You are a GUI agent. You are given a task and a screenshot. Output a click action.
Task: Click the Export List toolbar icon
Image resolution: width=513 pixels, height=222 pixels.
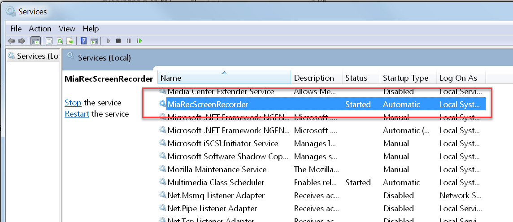click(x=70, y=41)
